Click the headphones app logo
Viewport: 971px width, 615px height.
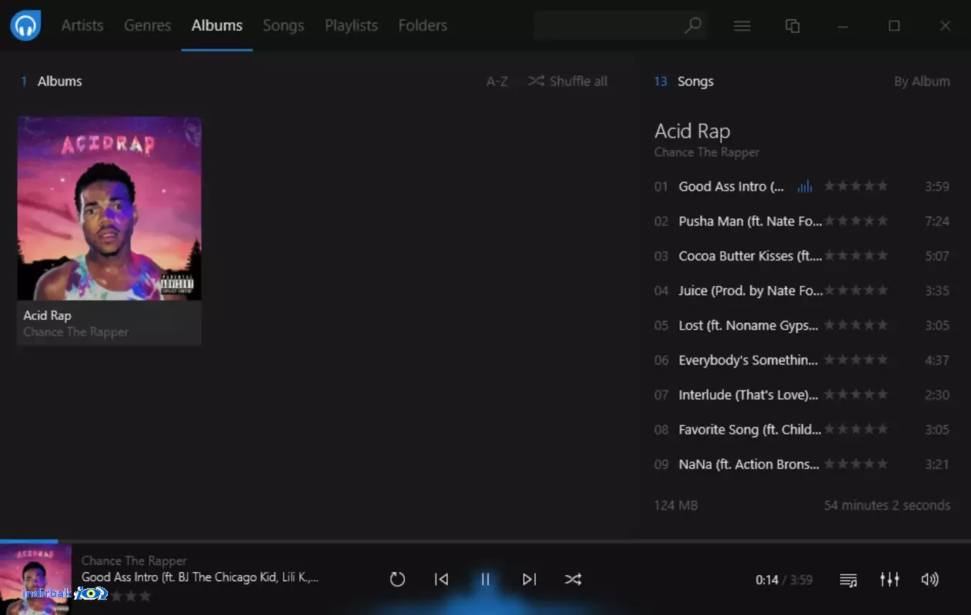[x=25, y=25]
